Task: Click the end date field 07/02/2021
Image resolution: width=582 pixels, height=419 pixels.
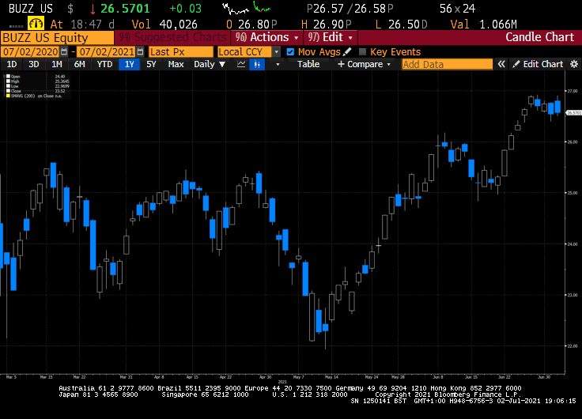Action: [x=107, y=51]
